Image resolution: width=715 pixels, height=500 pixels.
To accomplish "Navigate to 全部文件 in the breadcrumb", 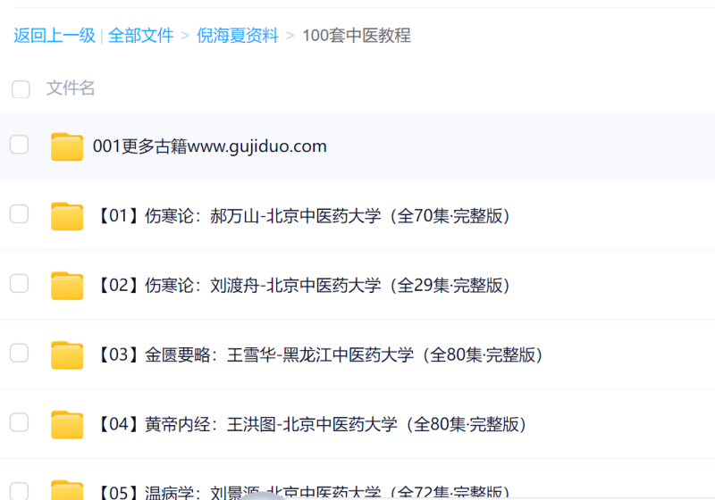I will click(141, 36).
